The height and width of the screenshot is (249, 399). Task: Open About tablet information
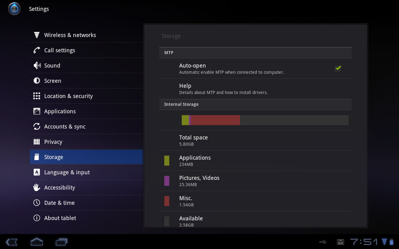[x=60, y=218]
